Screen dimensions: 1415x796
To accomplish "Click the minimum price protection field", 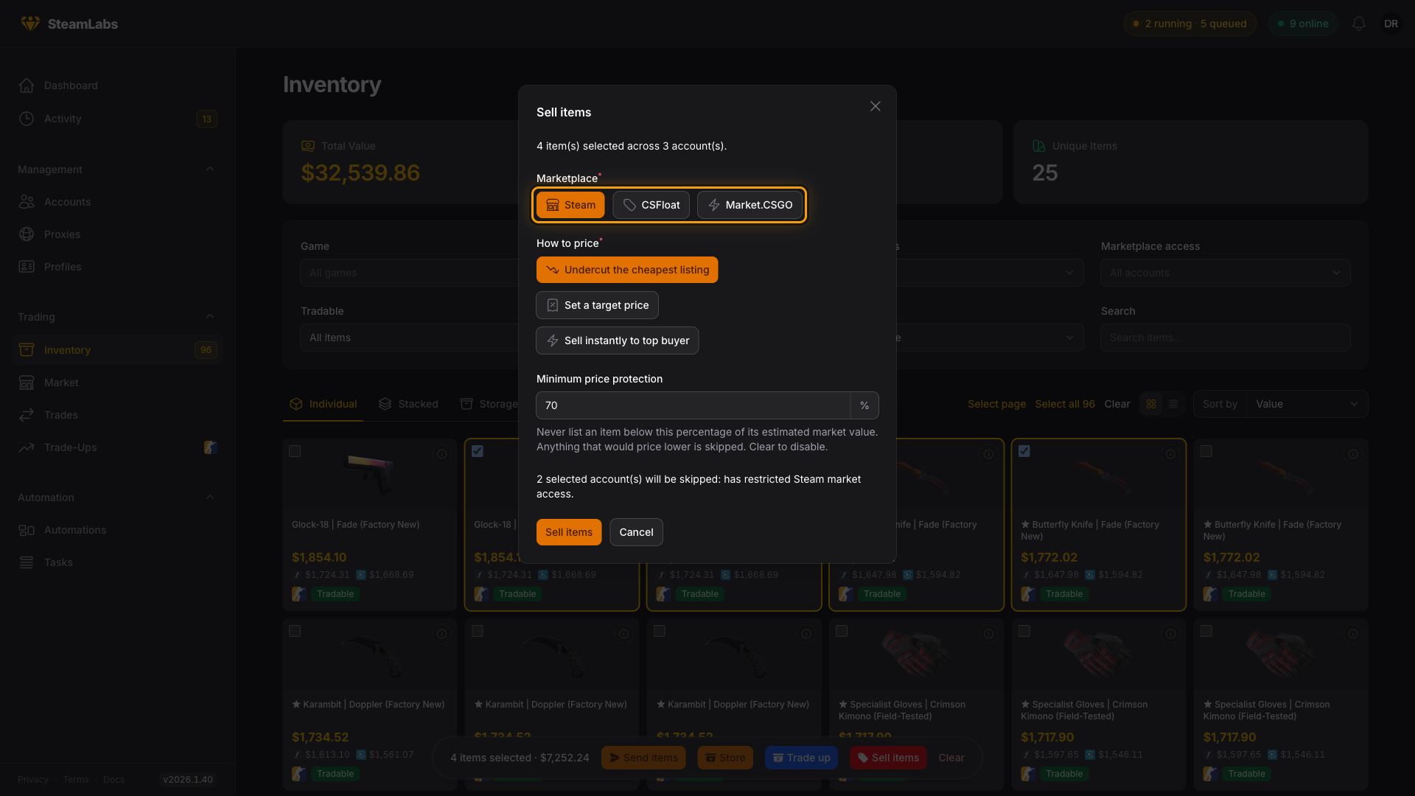I will [x=693, y=405].
